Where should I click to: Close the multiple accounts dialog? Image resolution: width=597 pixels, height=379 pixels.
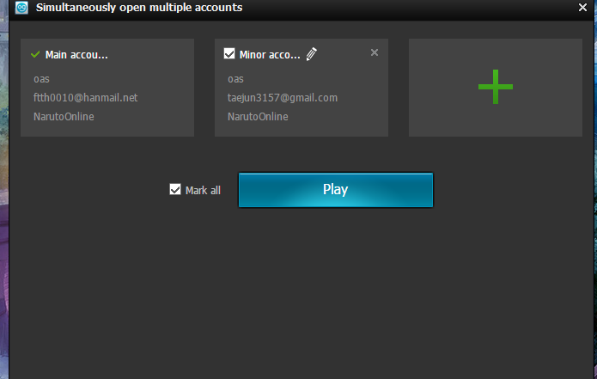(583, 8)
